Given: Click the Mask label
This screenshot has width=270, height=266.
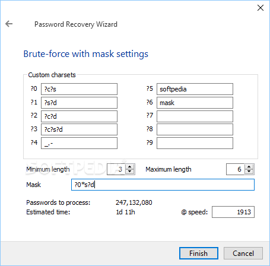Looking at the screenshot, I should click(x=33, y=185).
